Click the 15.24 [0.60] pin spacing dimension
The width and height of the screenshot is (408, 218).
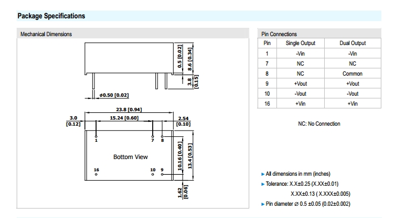124,118
